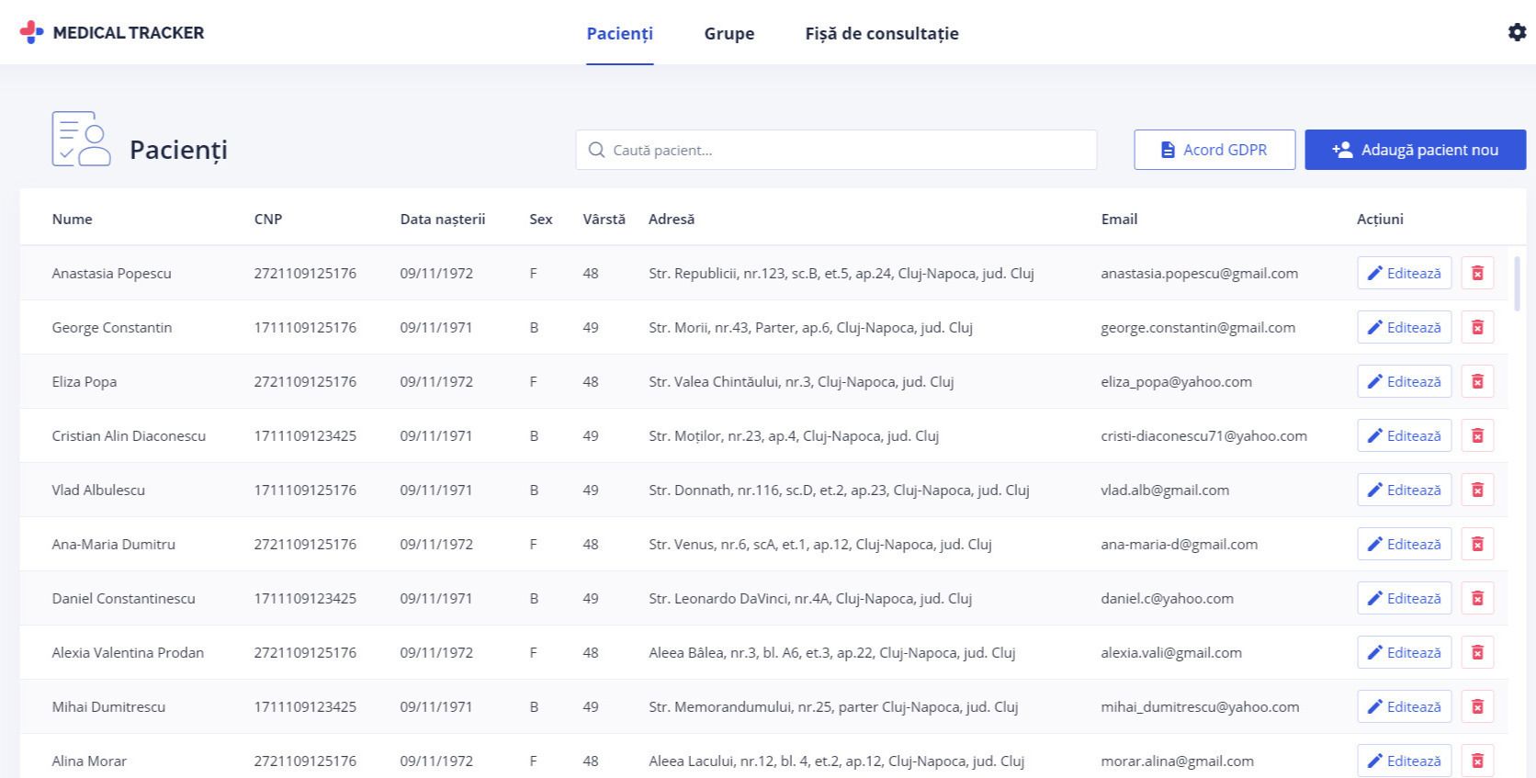Edit Vlad Albulescu's record
Image resolution: width=1536 pixels, height=778 pixels.
1404,490
